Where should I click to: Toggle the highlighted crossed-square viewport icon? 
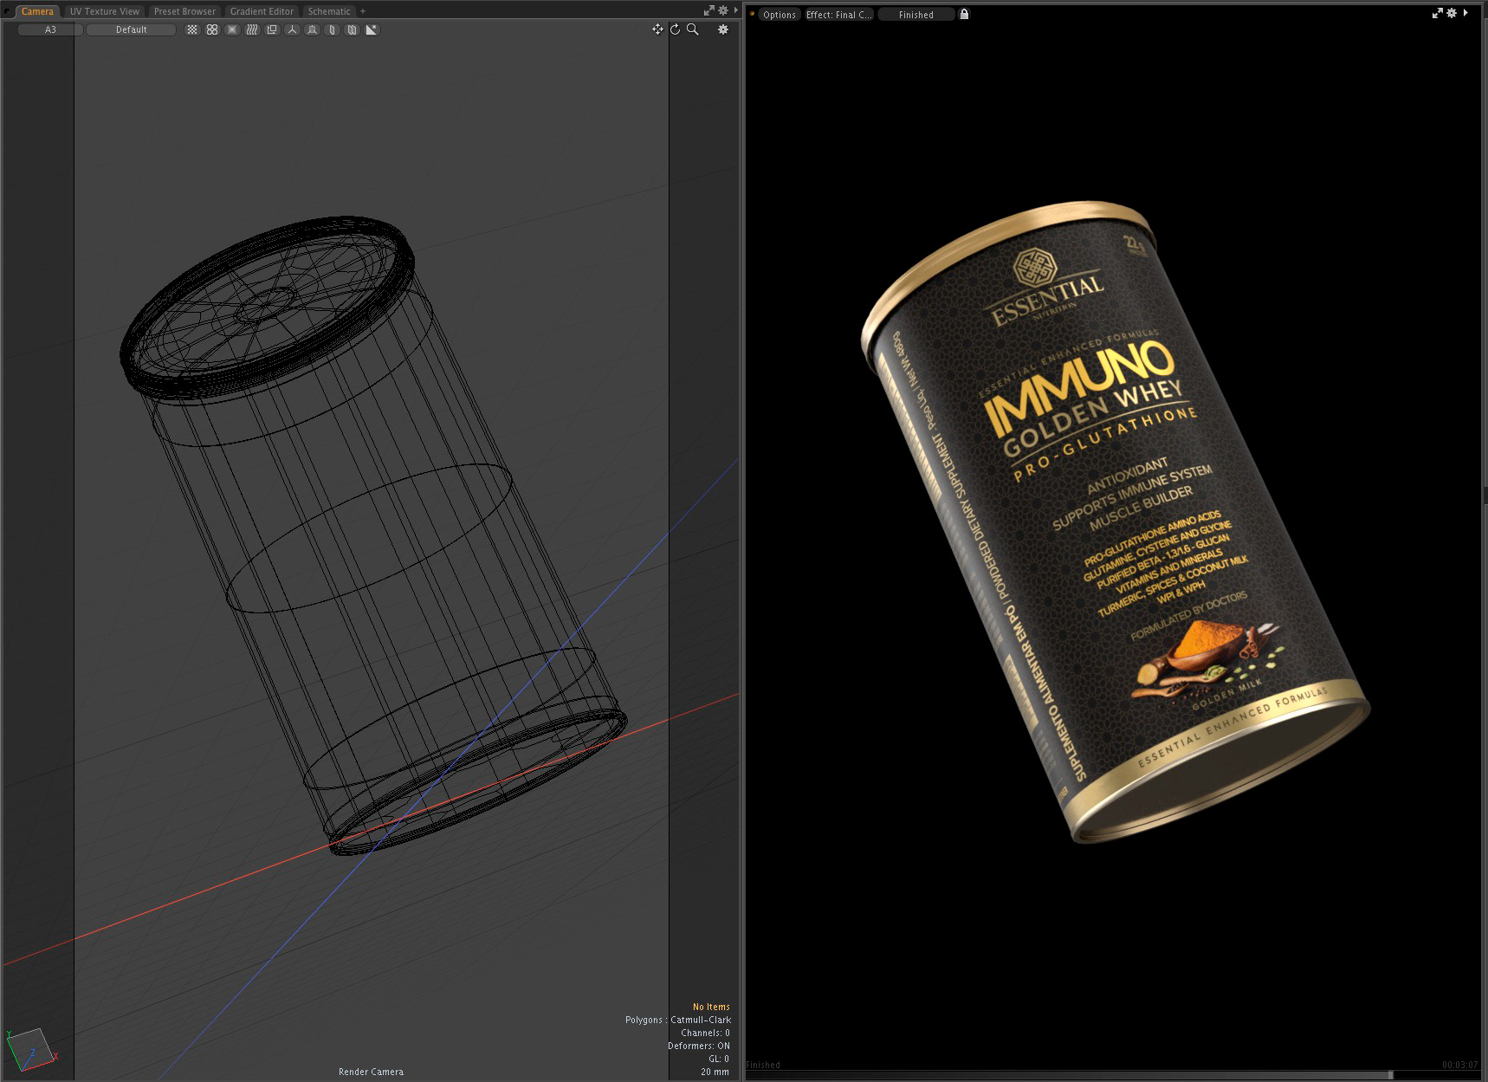(232, 29)
